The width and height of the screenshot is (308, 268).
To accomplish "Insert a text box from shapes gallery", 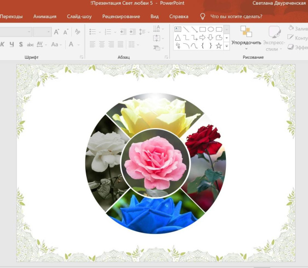I will (178, 29).
